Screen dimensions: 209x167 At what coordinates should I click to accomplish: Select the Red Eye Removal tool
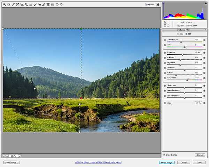39,5
